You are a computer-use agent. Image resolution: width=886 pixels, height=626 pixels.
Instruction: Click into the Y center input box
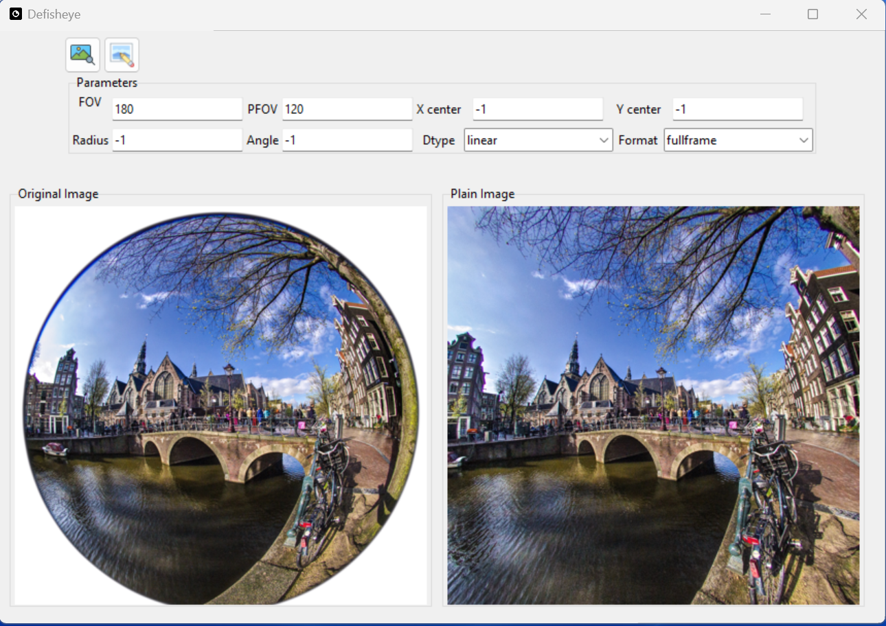click(x=738, y=109)
